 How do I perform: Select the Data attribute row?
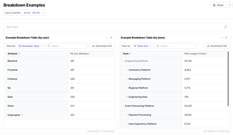(x=60, y=97)
